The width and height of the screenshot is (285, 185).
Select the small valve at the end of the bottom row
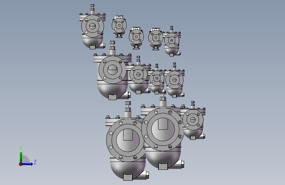click(193, 121)
